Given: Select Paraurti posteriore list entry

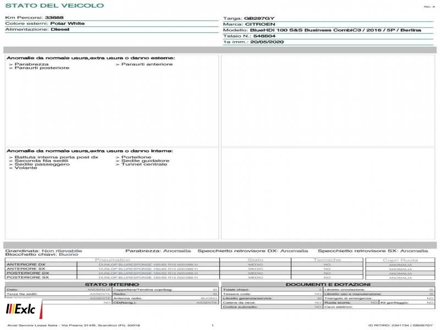Looking at the screenshot, I should pyautogui.click(x=42, y=68).
